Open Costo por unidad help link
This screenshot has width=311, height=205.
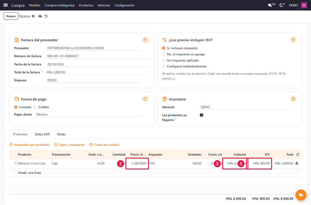click(104, 145)
